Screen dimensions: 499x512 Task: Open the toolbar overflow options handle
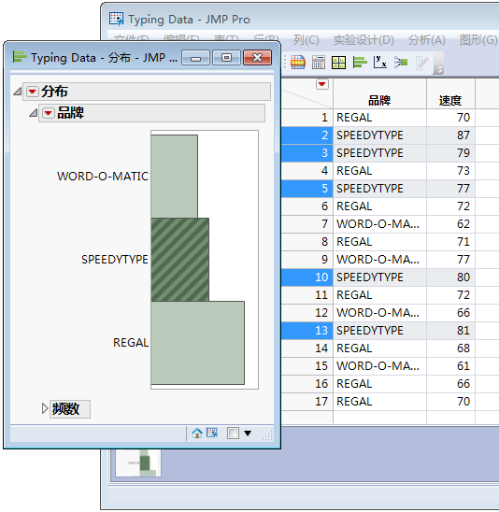(x=439, y=70)
